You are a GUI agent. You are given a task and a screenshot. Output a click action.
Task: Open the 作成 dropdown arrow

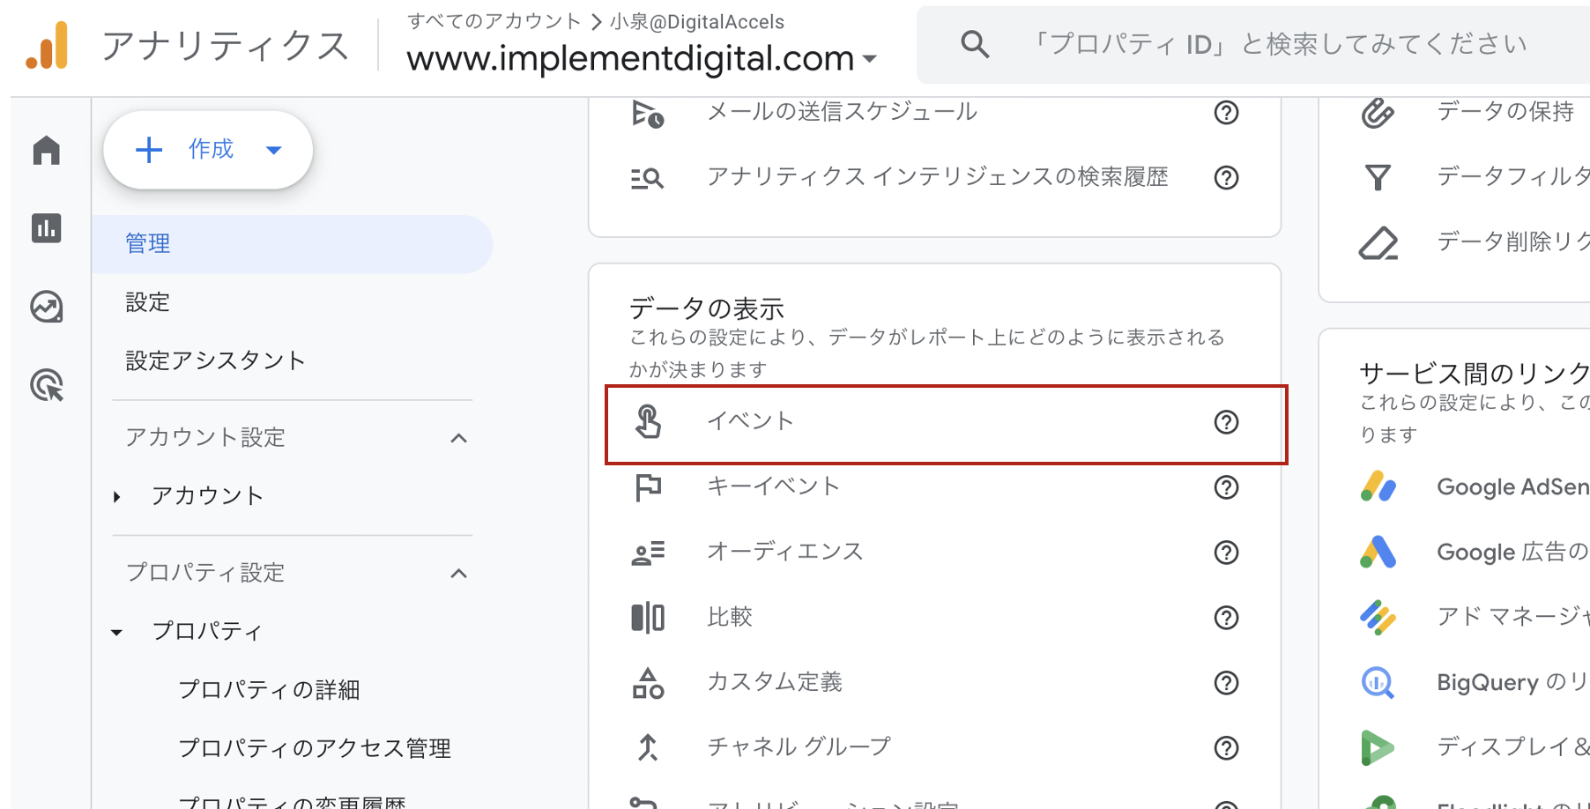tap(274, 150)
